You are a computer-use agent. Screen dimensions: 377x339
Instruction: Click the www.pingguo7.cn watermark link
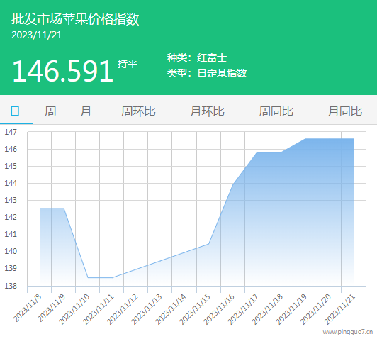(348, 333)
